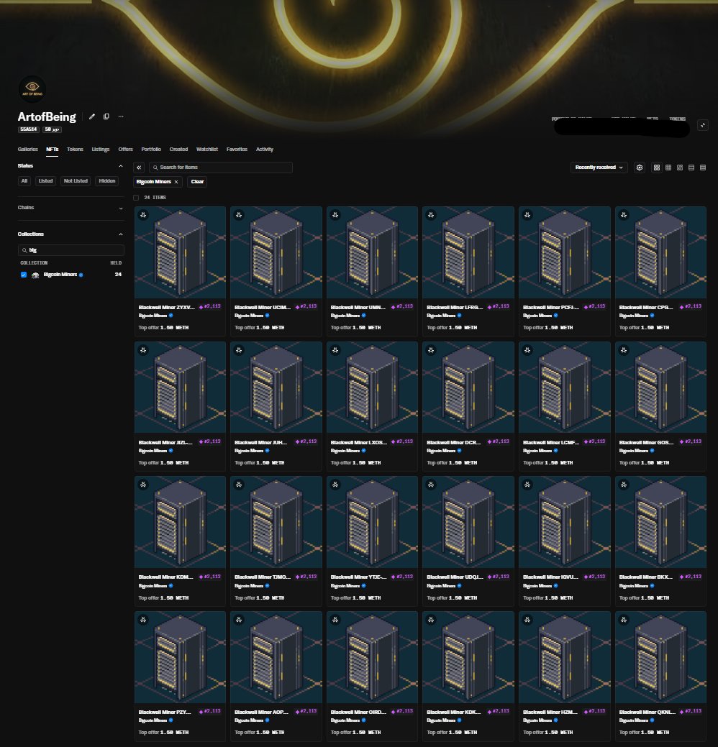The height and width of the screenshot is (747, 718).
Task: Click badge icon on Blackwell Miner LXOS card
Action: (335, 350)
